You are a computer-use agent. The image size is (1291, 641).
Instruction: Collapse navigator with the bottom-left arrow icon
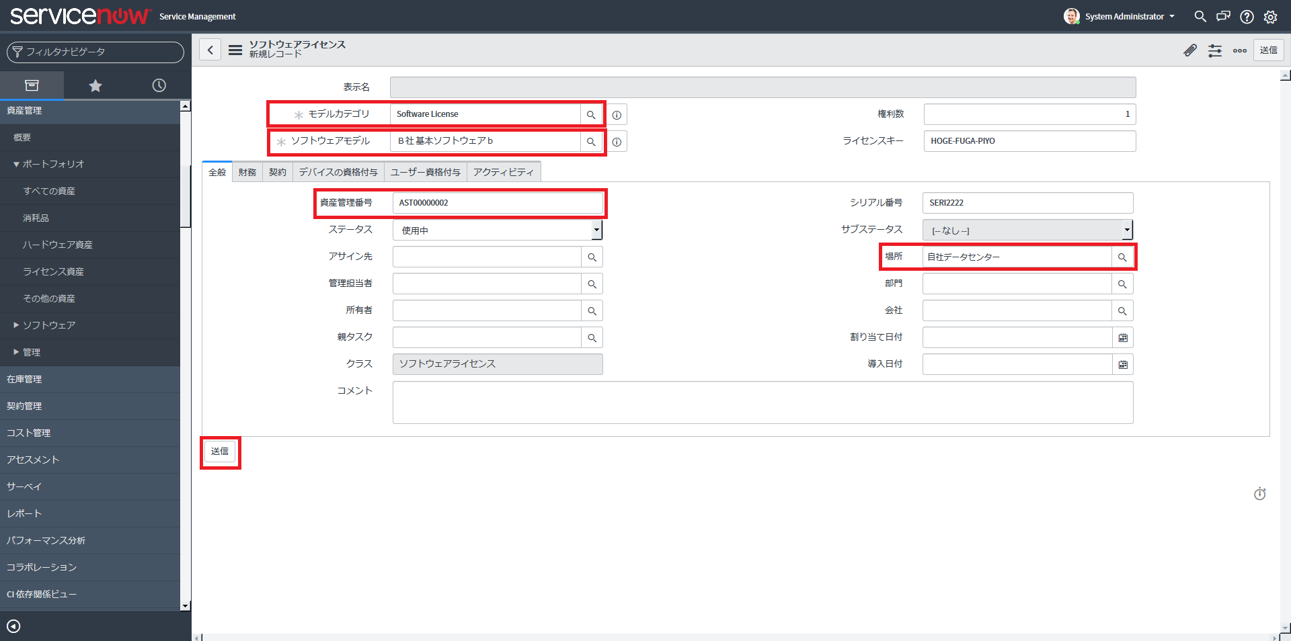click(x=13, y=626)
